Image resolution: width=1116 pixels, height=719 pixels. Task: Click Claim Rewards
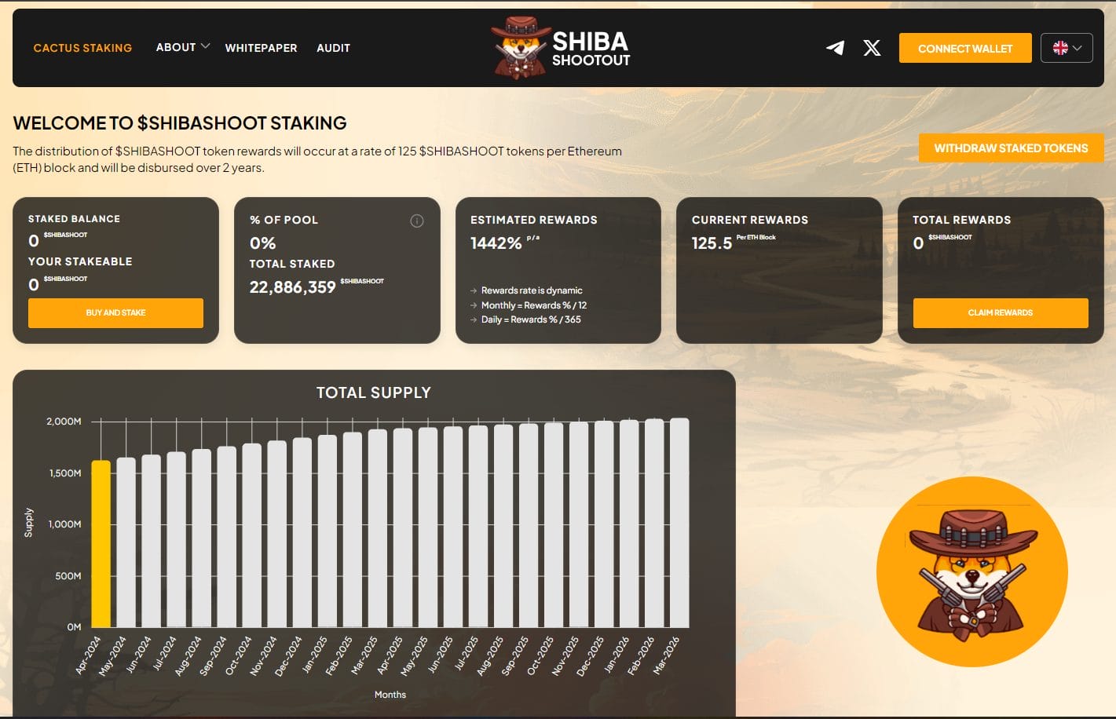click(x=1000, y=312)
